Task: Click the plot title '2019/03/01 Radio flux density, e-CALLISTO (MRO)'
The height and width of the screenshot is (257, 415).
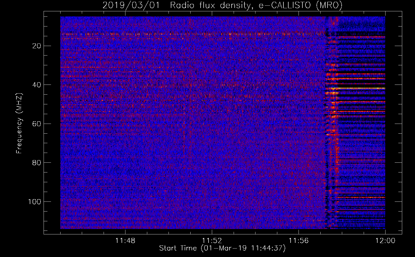Action: (x=222, y=5)
